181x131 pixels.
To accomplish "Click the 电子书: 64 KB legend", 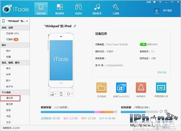I will tap(107, 118).
